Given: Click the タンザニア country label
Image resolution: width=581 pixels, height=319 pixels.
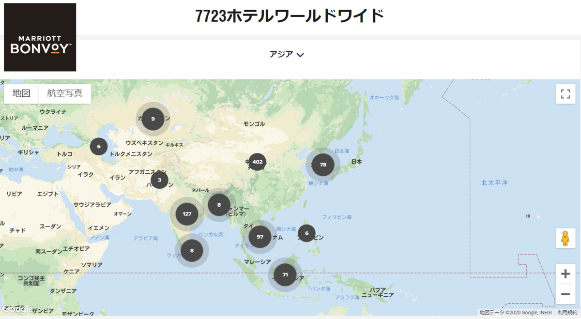Looking at the screenshot, I should pos(63,290).
